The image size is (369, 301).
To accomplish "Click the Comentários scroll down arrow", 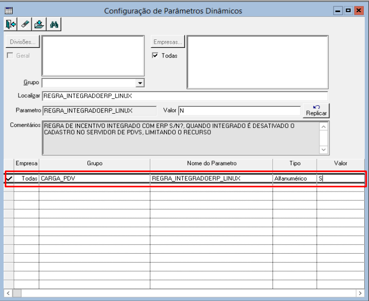I will [x=324, y=149].
